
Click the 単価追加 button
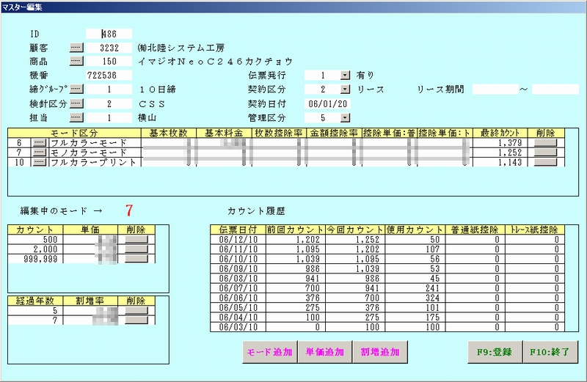click(x=325, y=352)
